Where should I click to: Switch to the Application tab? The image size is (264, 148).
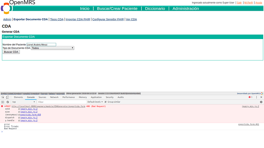tap(96, 97)
